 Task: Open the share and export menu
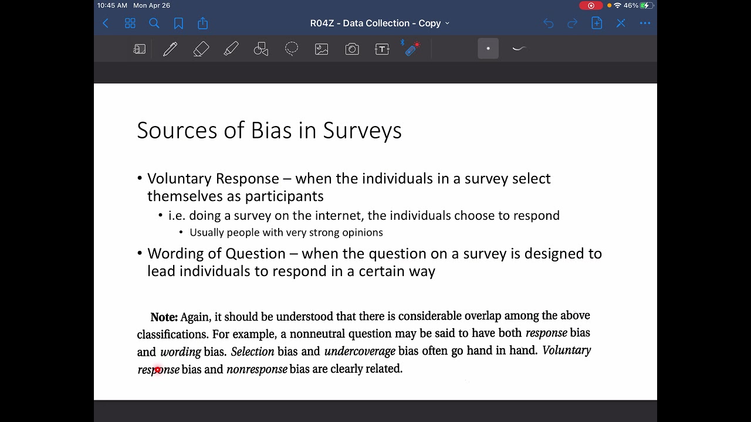coord(203,23)
